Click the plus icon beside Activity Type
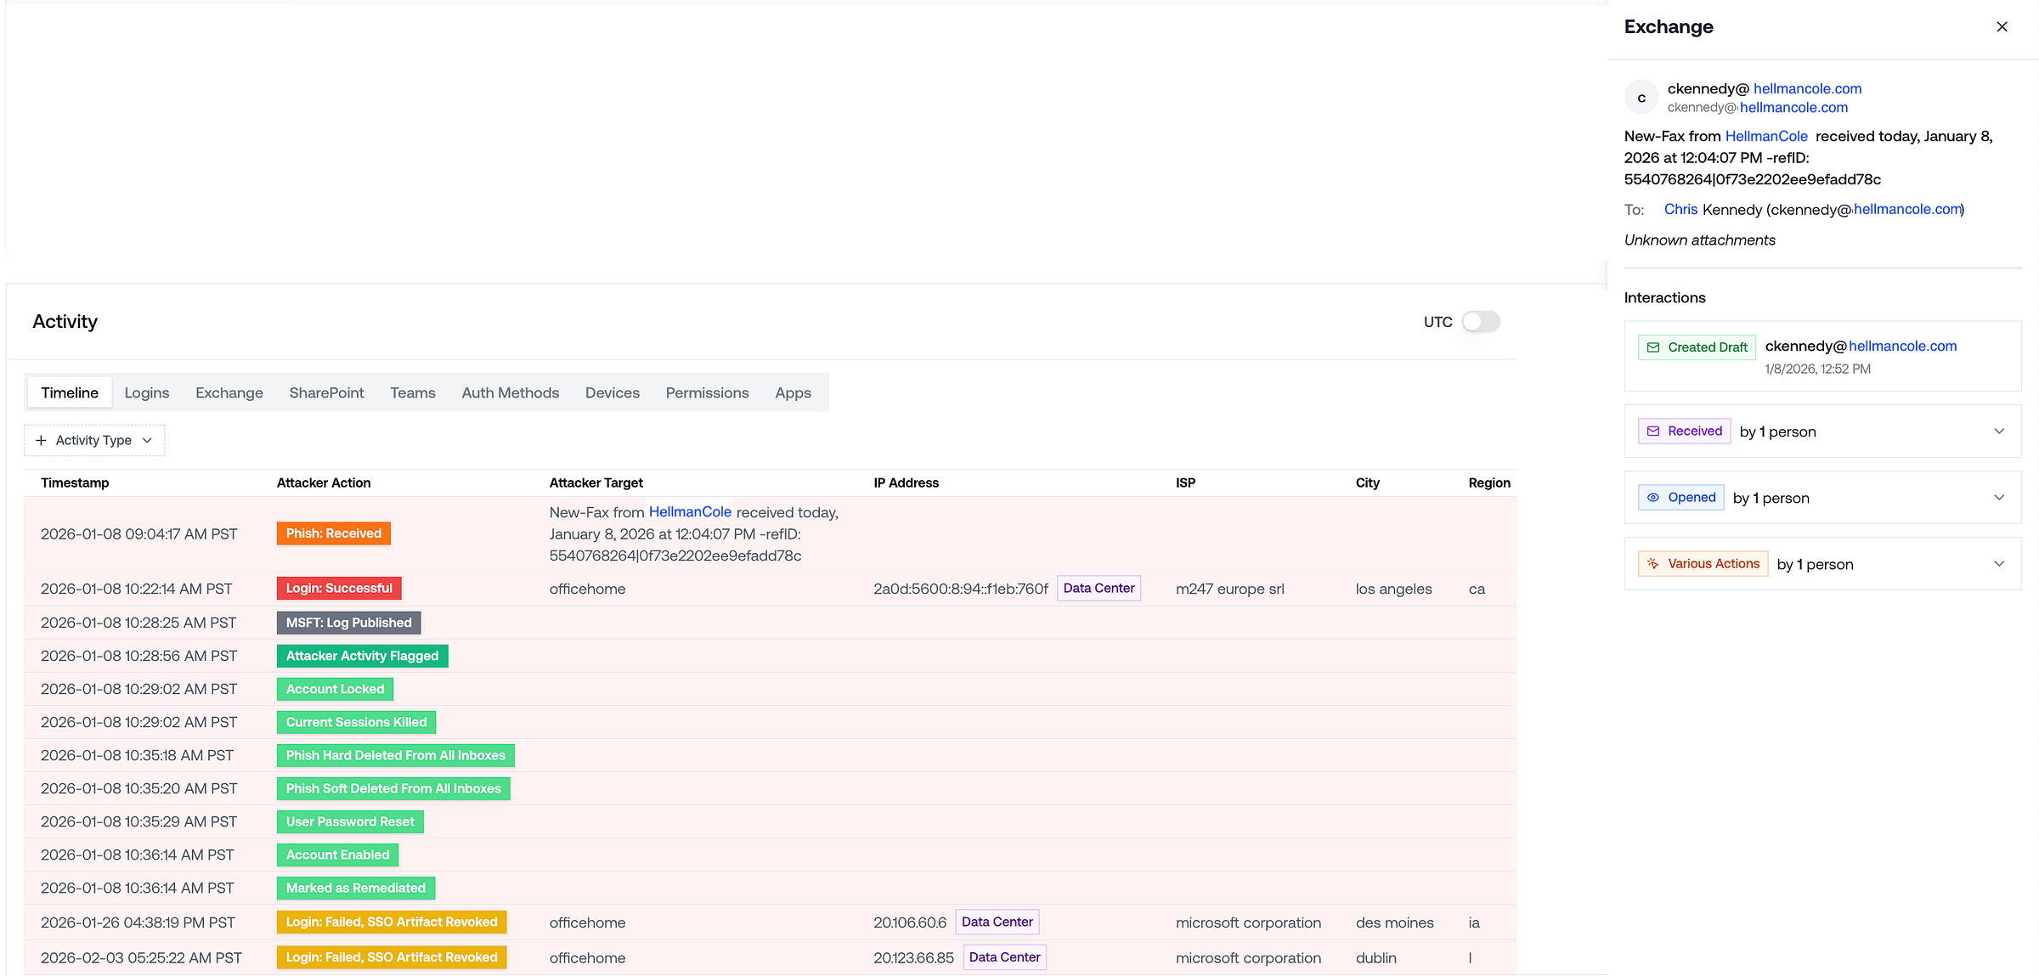This screenshot has height=976, width=2039. click(41, 440)
